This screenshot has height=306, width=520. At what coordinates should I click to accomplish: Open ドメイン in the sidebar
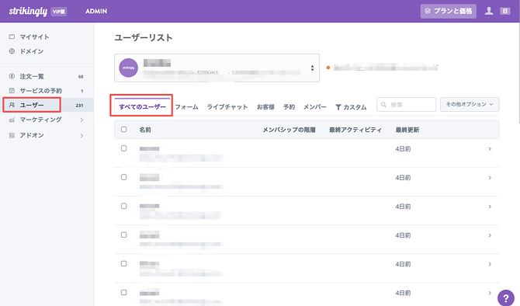click(32, 51)
